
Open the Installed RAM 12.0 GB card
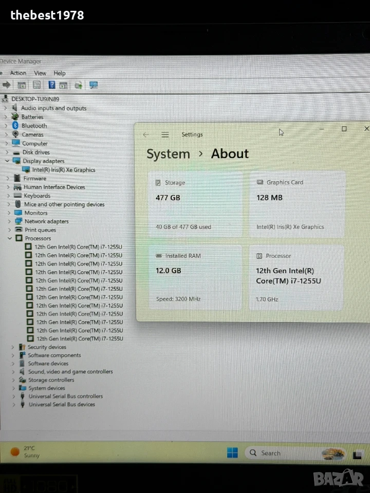coord(195,277)
